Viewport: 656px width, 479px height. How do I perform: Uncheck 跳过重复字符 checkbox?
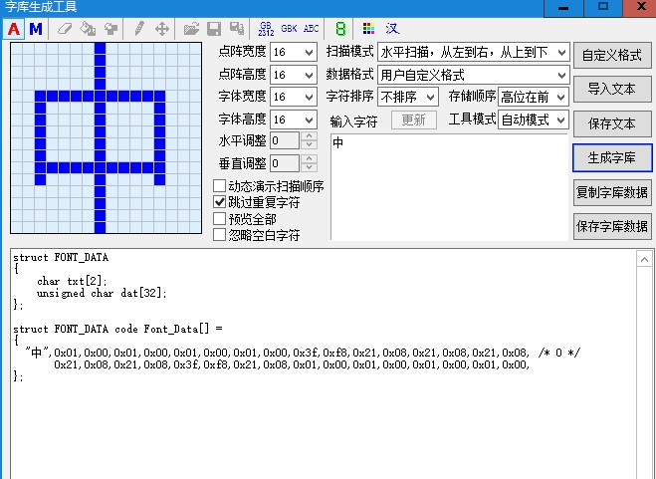pos(221,202)
